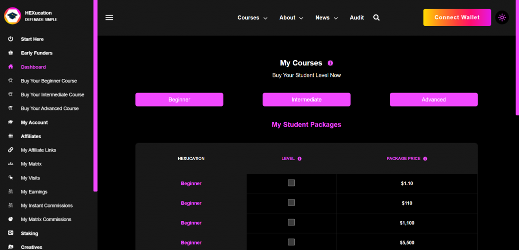This screenshot has height=250, width=519.
Task: Click the search magnifier icon
Action: click(376, 17)
